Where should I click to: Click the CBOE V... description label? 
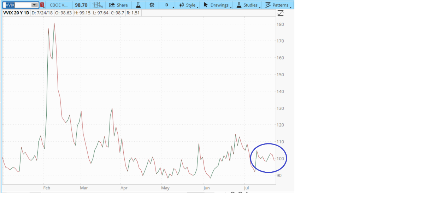click(x=59, y=5)
